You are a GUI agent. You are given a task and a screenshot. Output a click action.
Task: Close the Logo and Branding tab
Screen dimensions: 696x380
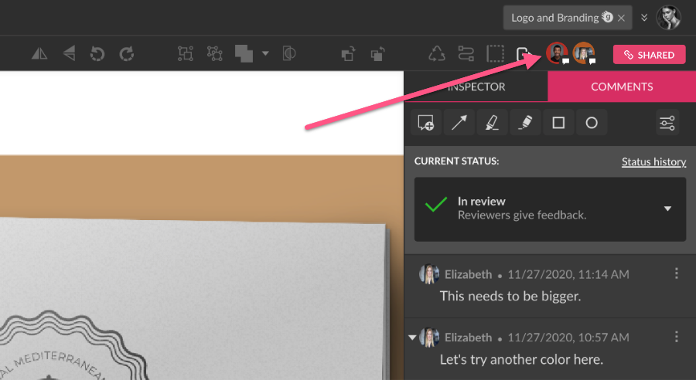621,18
